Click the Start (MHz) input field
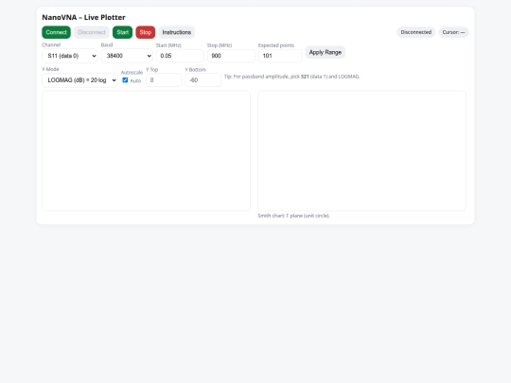 click(180, 56)
